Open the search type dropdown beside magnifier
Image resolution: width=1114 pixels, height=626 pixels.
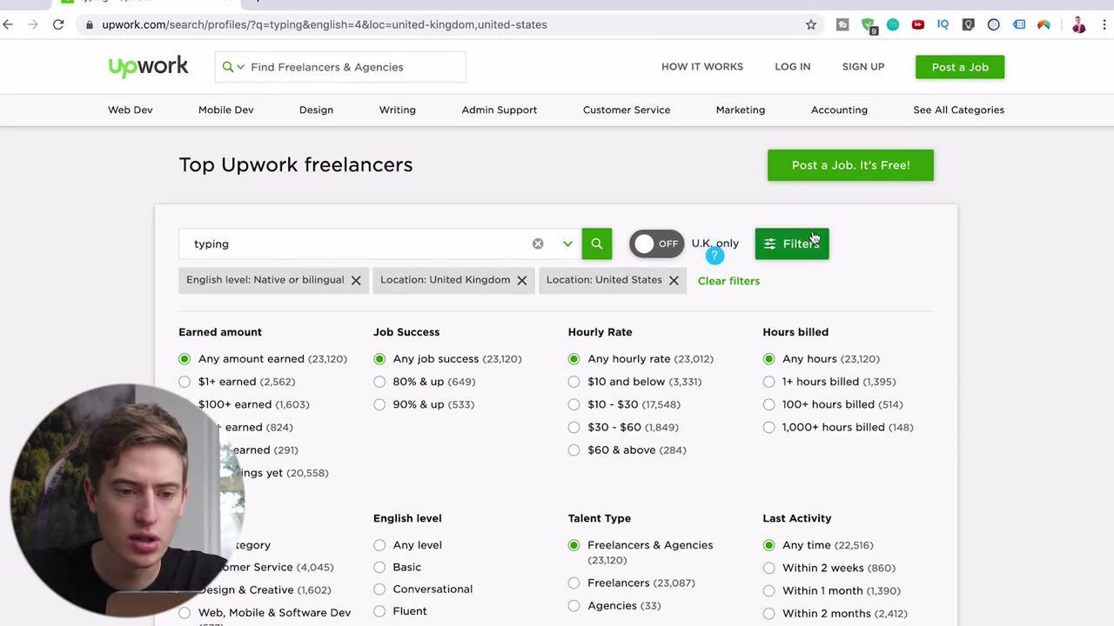click(x=233, y=67)
